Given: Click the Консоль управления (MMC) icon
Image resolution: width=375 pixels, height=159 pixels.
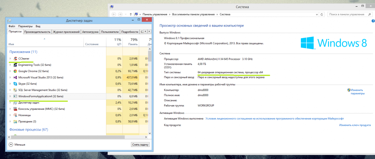Looking at the screenshot, I should pyautogui.click(x=15, y=109).
